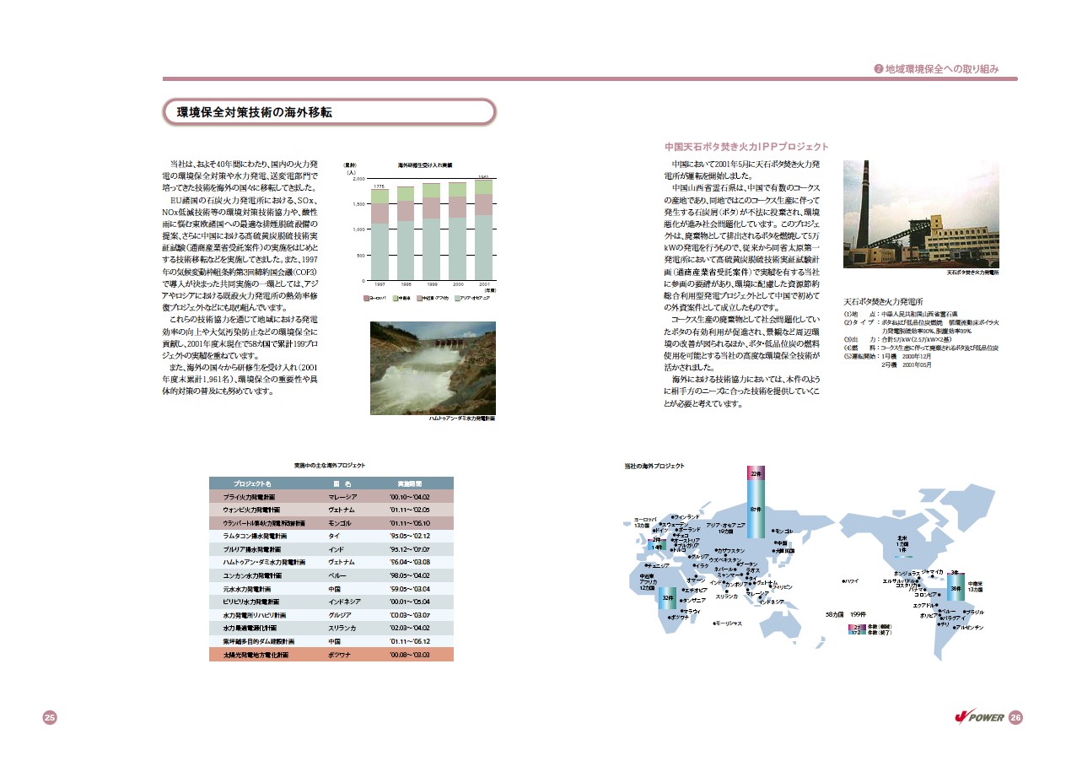Click the page number 26 badge

pos(1015,717)
